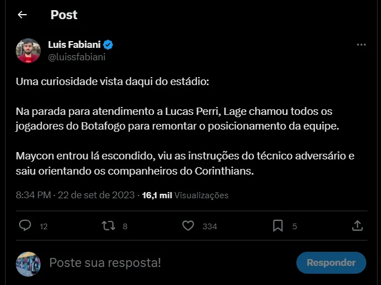The height and width of the screenshot is (285, 381).
Task: Click the blue verified badge
Action: (110, 45)
